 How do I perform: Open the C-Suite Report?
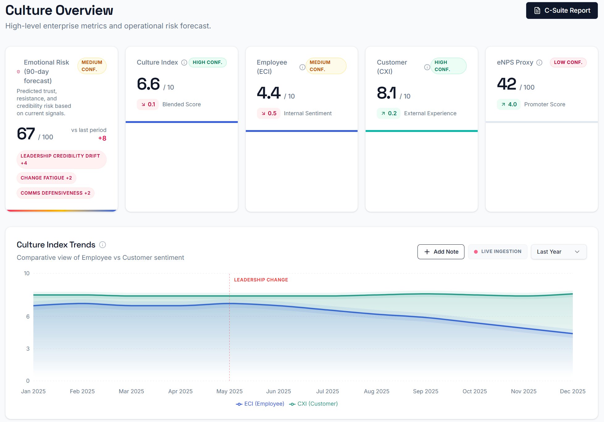point(561,10)
